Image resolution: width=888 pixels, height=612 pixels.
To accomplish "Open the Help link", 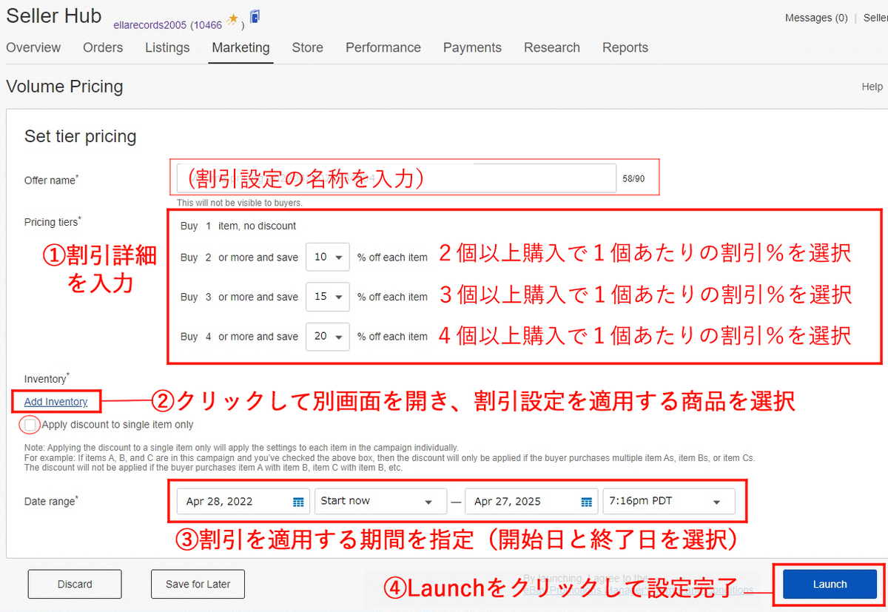I will point(872,87).
